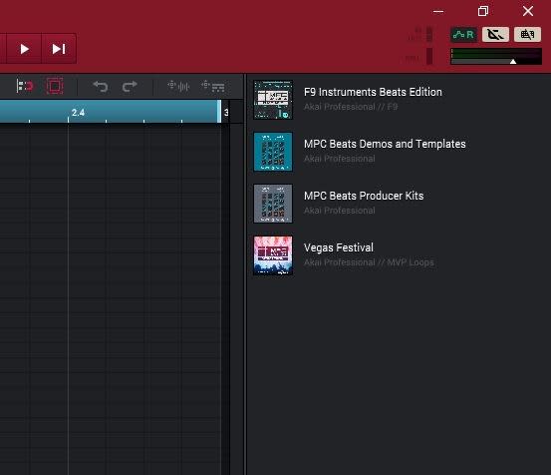
Task: Restore down the application window
Action: pos(483,11)
